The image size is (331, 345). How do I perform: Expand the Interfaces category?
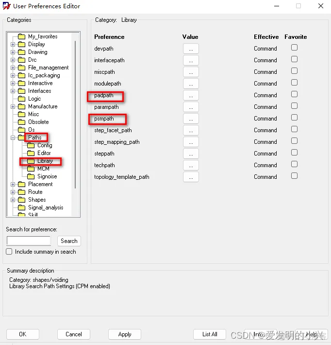[13, 91]
